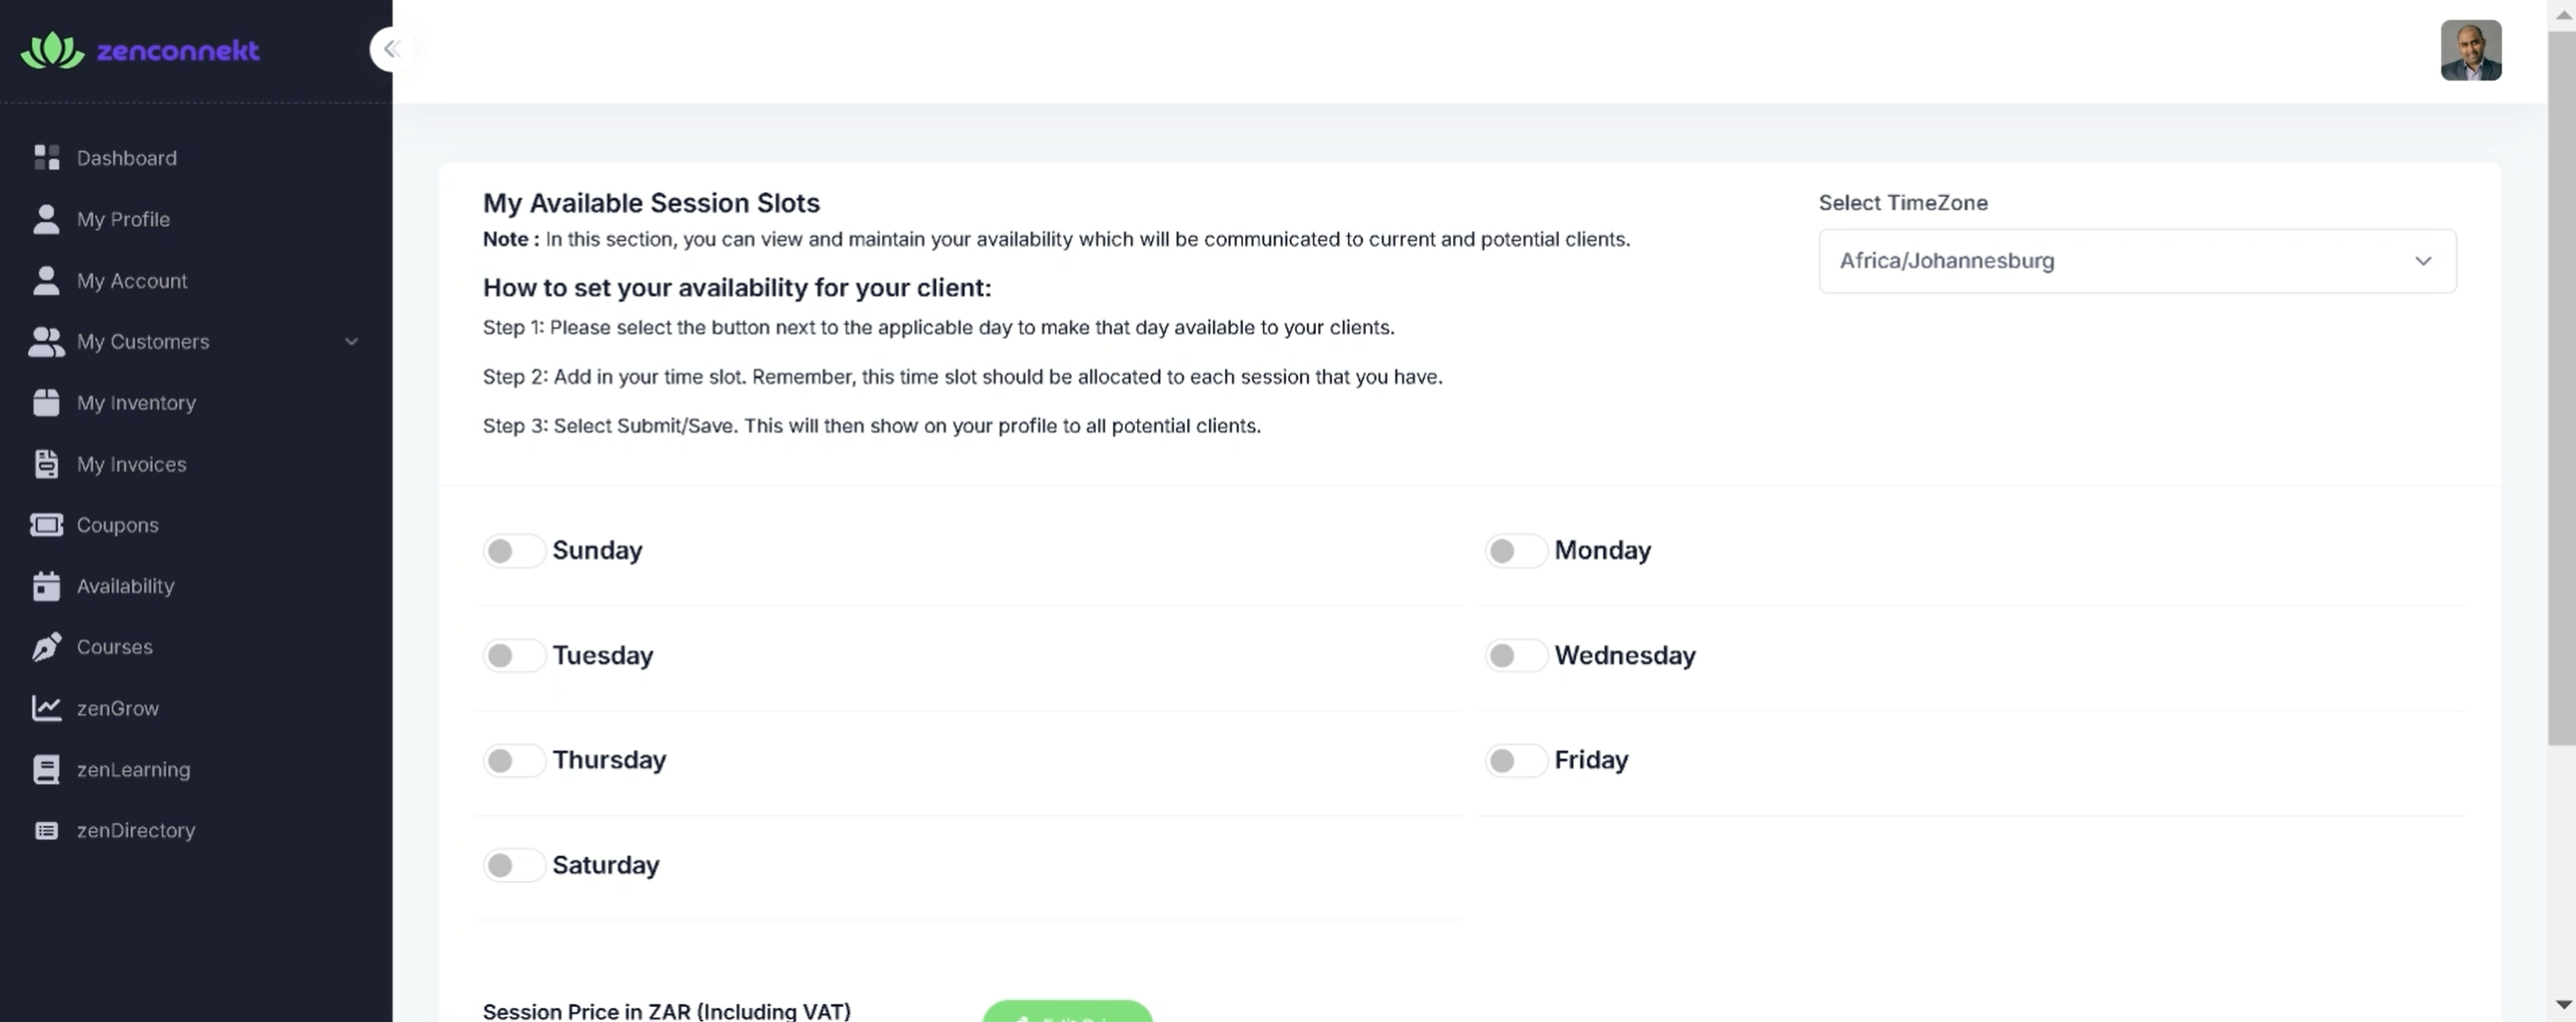Click the My Inventory box icon
This screenshot has height=1022, width=2576.
coord(46,402)
